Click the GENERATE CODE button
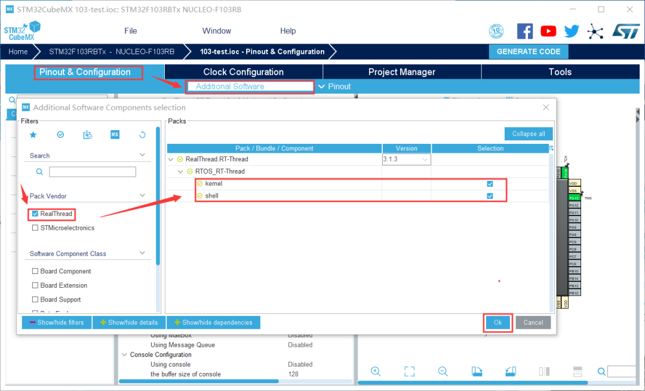This screenshot has height=391, width=645. pos(529,51)
